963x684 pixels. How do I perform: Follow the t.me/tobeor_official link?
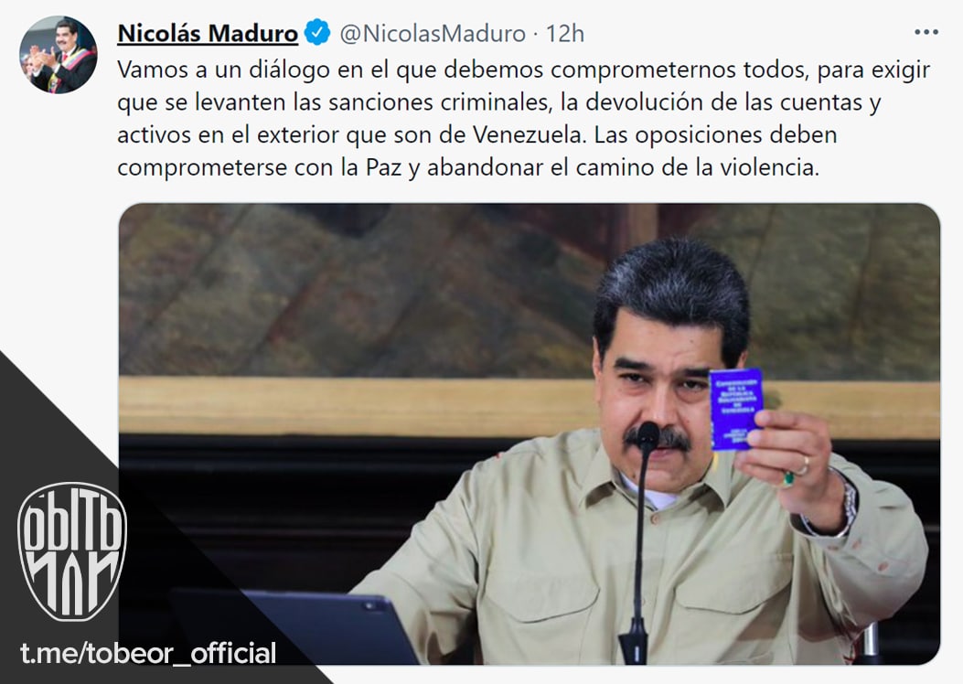pyautogui.click(x=148, y=653)
